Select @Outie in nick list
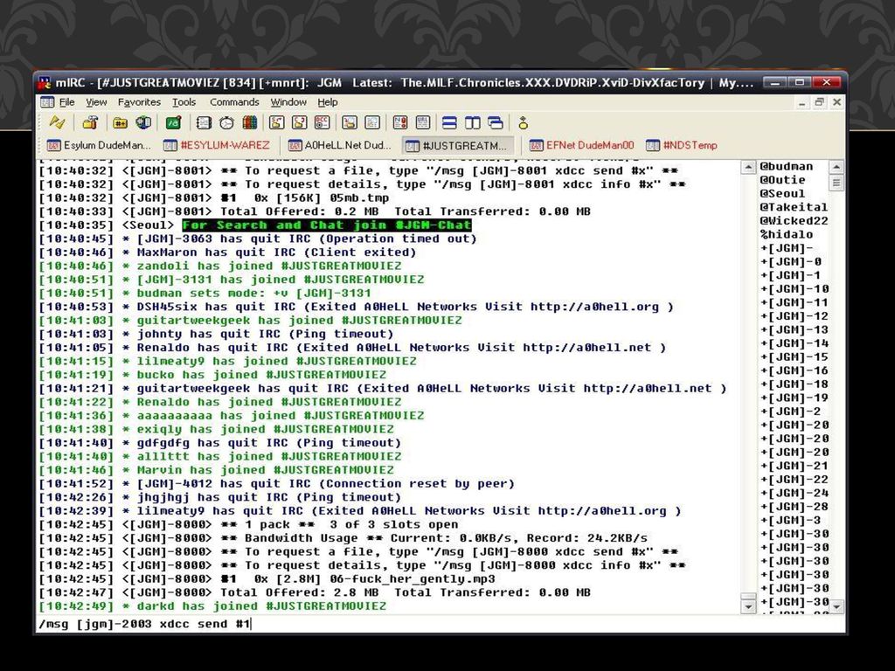This screenshot has width=895, height=671. [x=782, y=180]
